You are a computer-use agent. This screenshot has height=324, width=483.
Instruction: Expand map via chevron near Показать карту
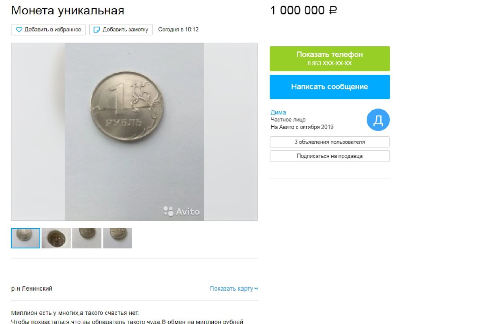(x=256, y=289)
